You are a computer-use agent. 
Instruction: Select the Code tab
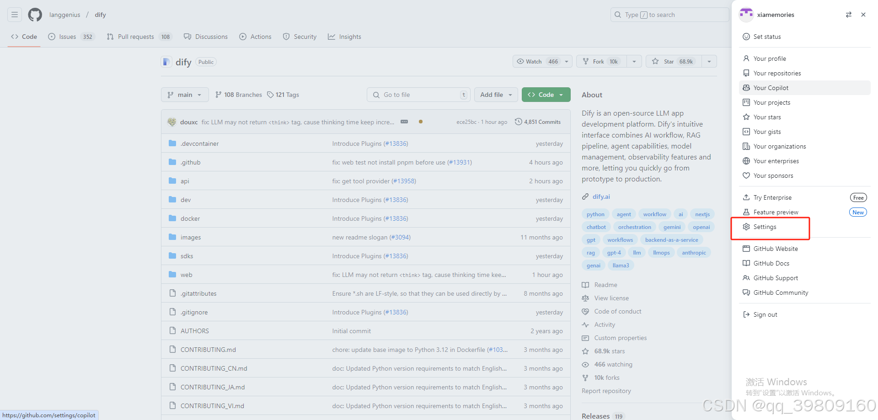[x=24, y=37]
